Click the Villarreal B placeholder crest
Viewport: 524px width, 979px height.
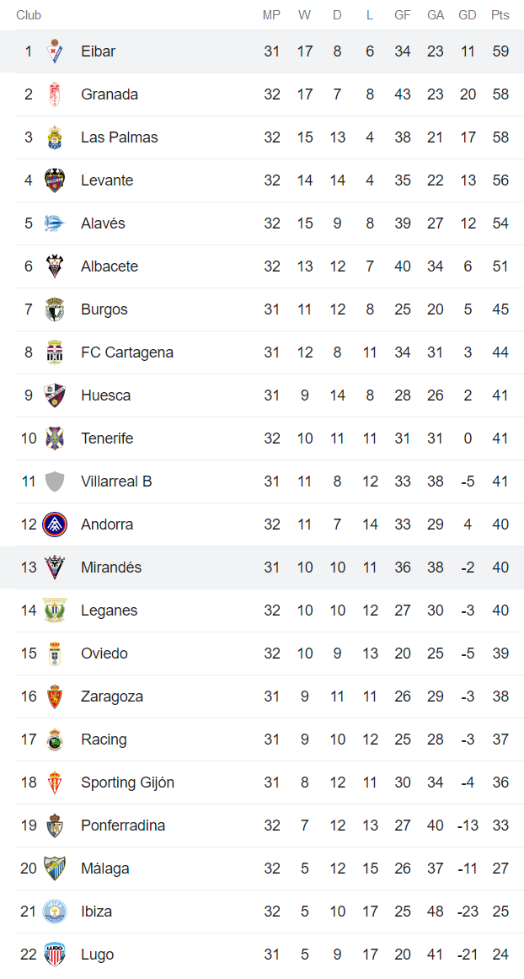(53, 481)
